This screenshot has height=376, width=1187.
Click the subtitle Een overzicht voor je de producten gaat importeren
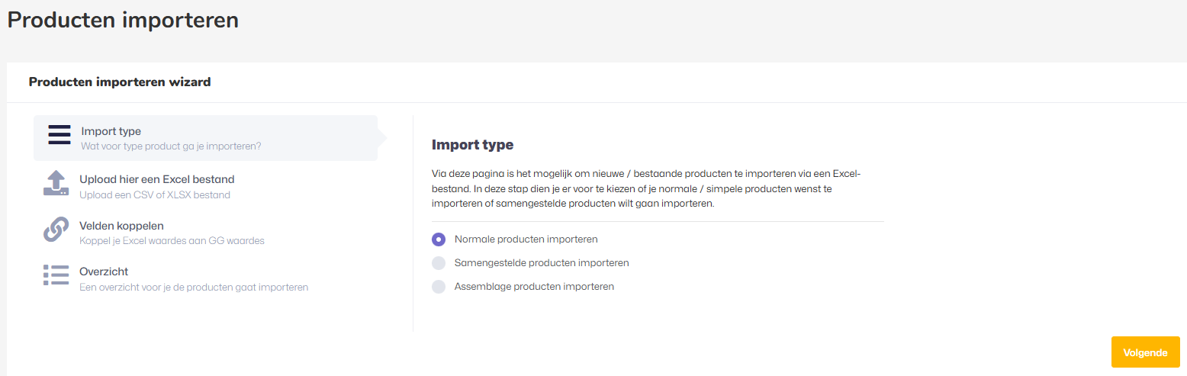[194, 288]
